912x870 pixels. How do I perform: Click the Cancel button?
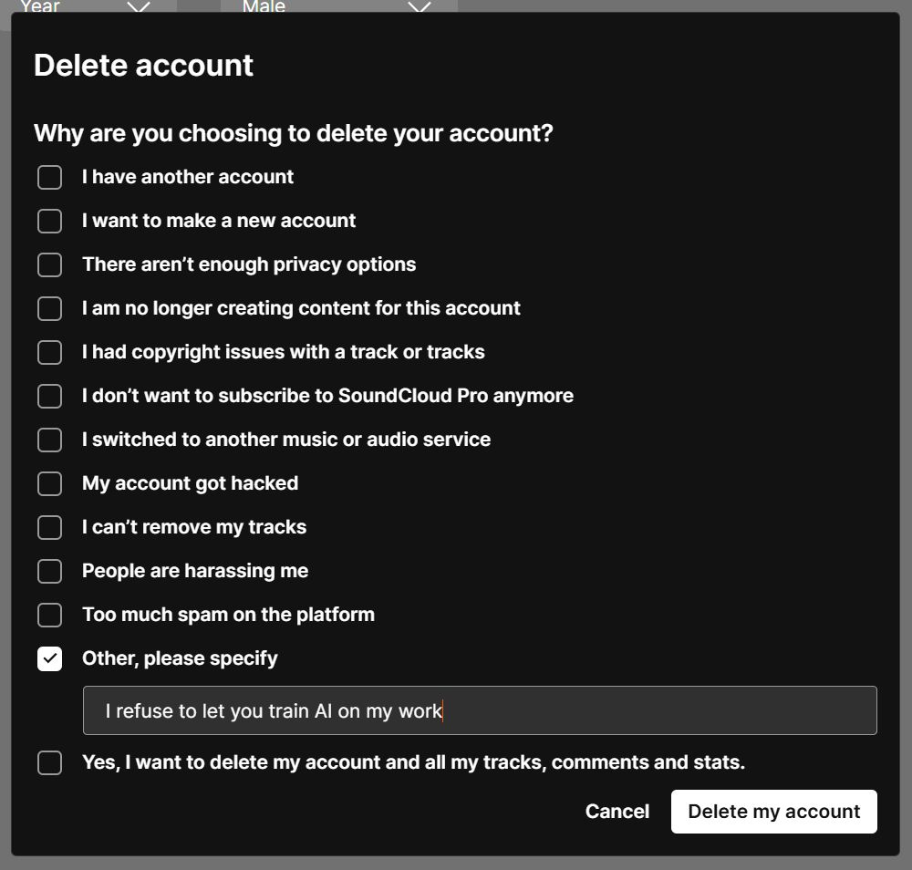coord(617,811)
